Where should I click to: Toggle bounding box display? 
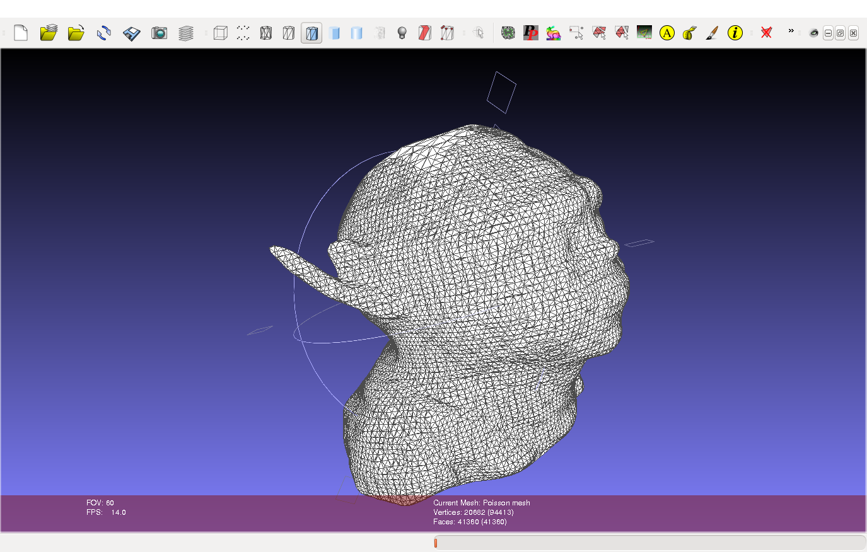click(x=220, y=33)
